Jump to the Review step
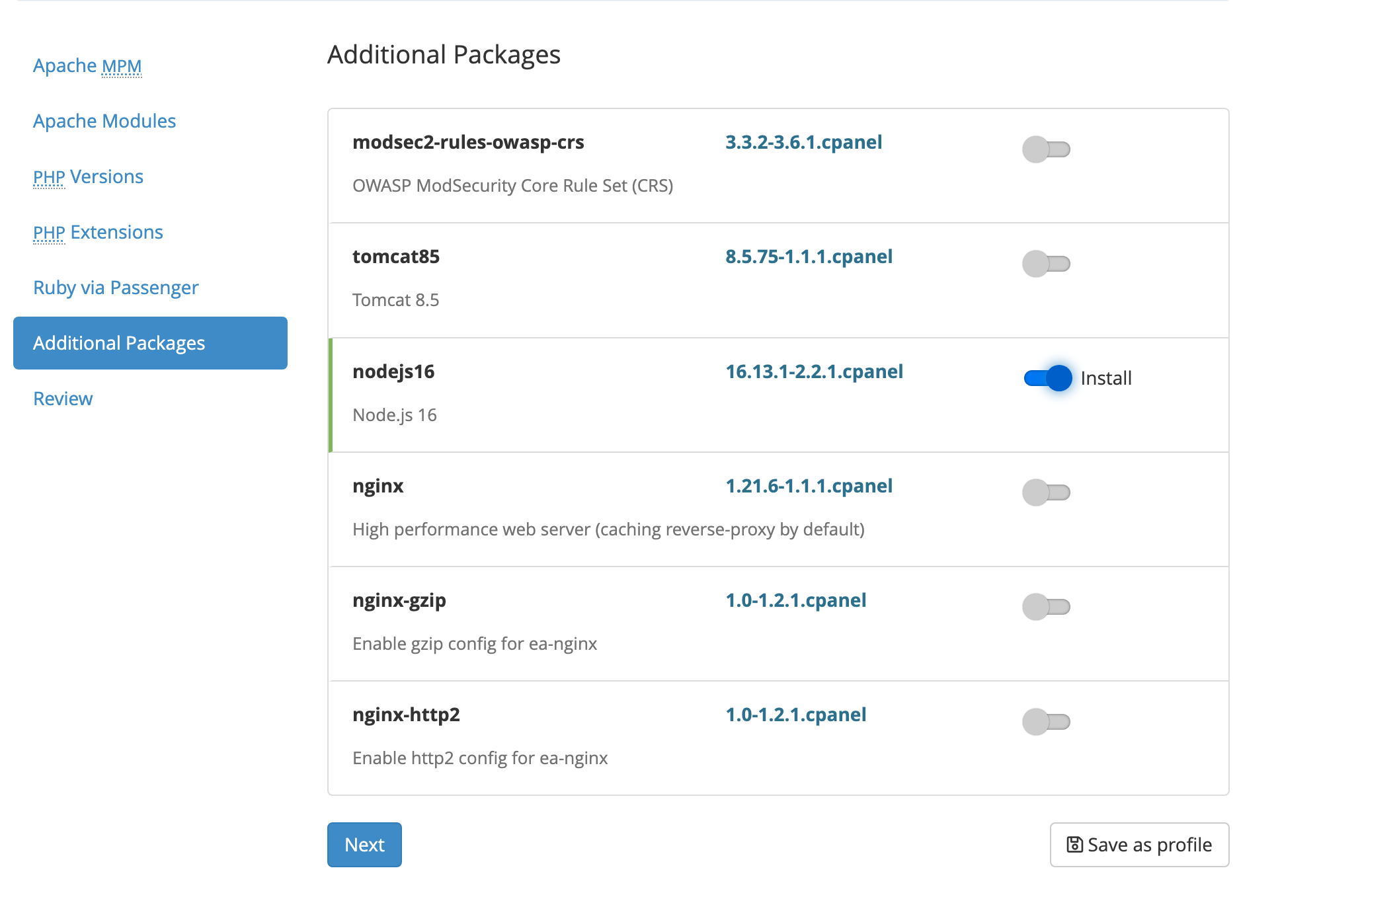This screenshot has width=1399, height=899. pos(63,399)
